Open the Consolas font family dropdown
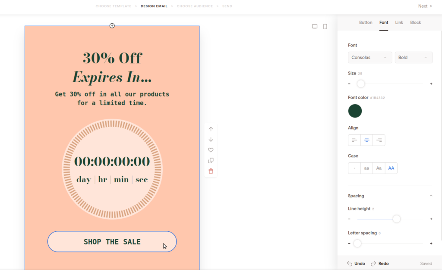 [x=370, y=57]
